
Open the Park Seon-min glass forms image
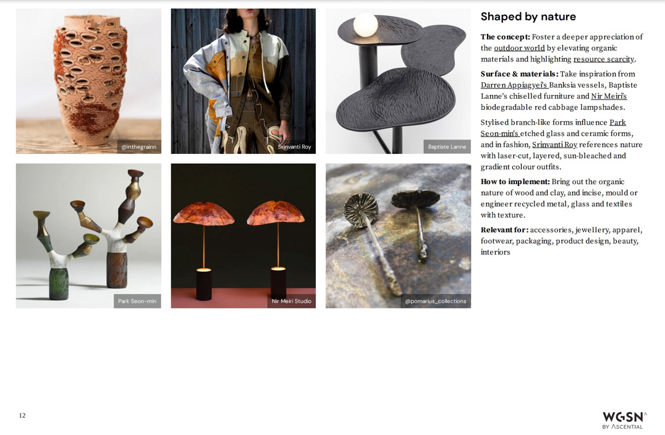(88, 236)
